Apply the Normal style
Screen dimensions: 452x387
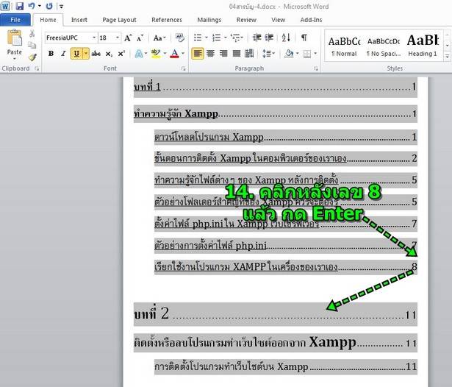tap(344, 46)
